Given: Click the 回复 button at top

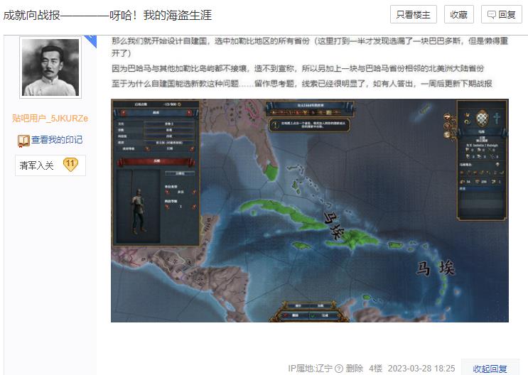Looking at the screenshot, I should coord(502,14).
